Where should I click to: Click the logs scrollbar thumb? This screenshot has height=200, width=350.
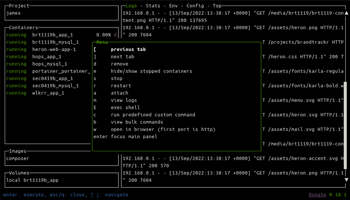tap(345, 125)
